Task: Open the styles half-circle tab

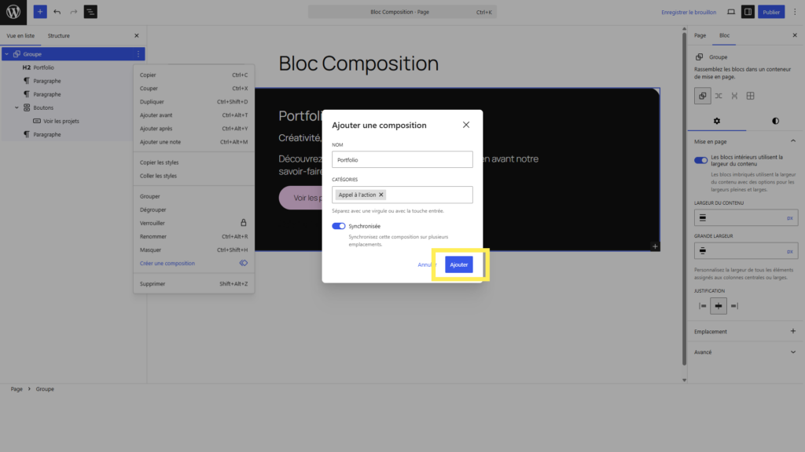Action: coord(775,121)
